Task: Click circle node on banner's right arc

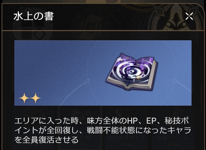Action: 175,81
